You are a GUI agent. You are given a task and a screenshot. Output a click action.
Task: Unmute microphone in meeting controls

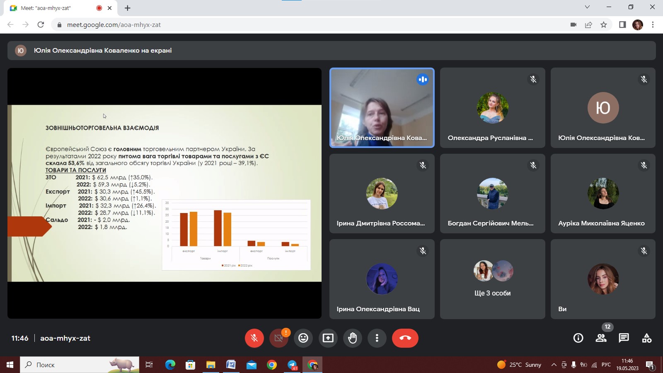pos(254,338)
